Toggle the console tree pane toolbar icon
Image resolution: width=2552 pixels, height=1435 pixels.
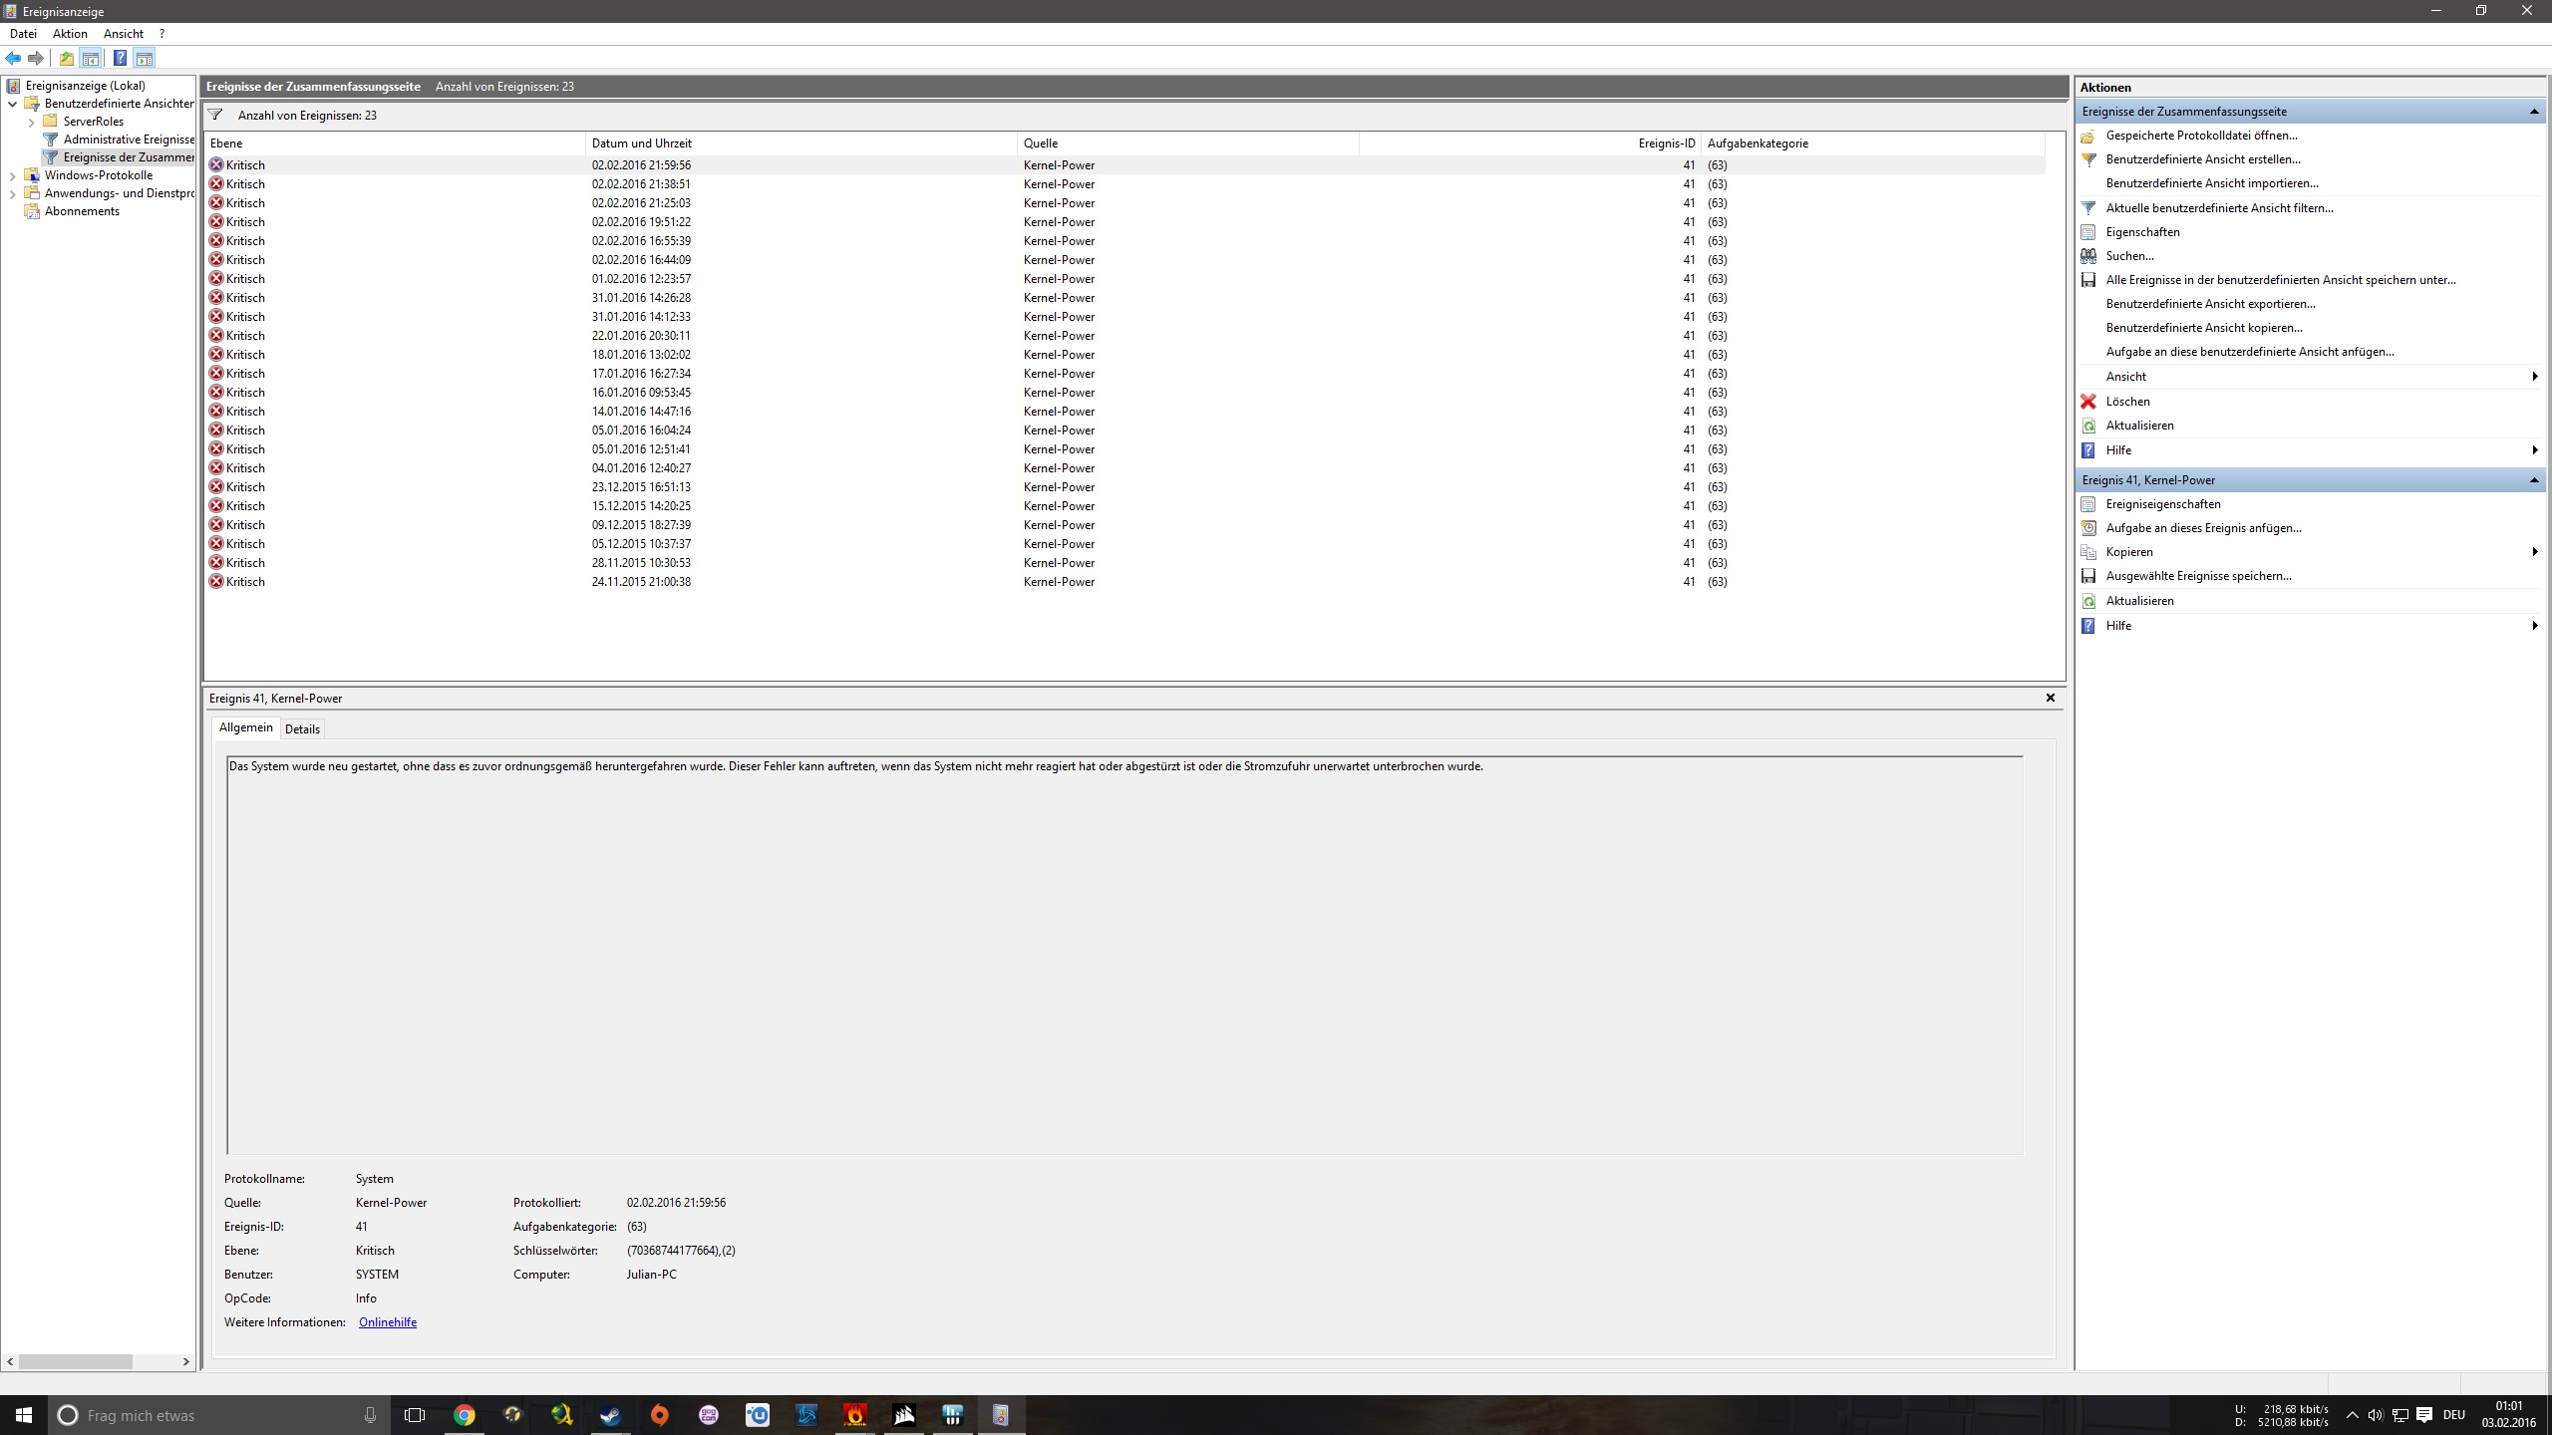pos(91,58)
